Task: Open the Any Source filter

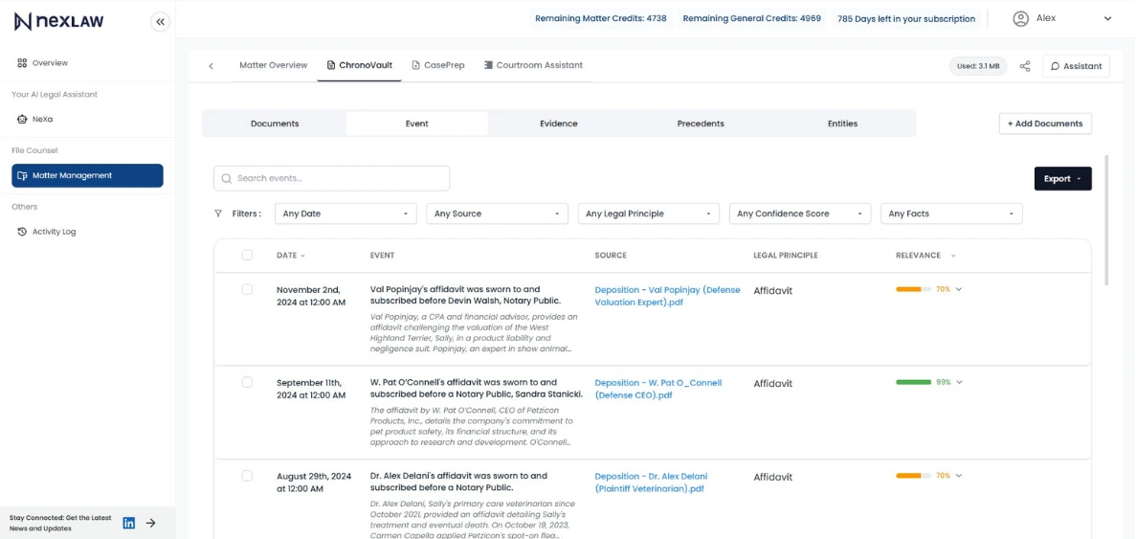Action: click(x=497, y=213)
